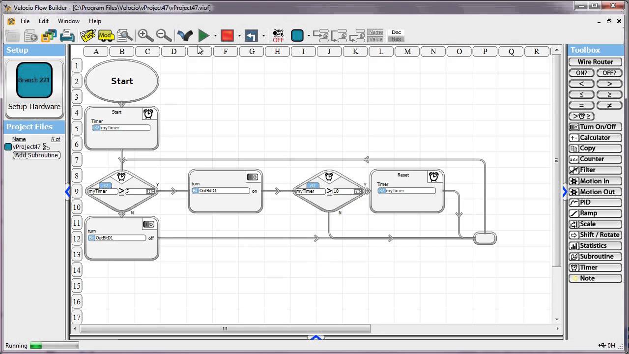The image size is (629, 354).
Task: Select the less-than-or-equal comparison tool
Action: [581, 94]
